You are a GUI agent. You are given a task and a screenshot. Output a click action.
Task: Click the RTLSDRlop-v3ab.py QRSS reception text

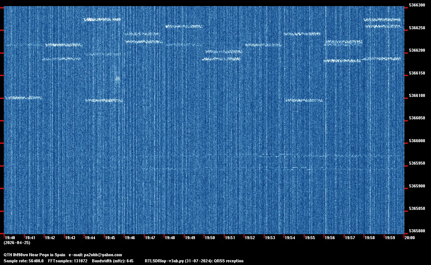pos(194,261)
